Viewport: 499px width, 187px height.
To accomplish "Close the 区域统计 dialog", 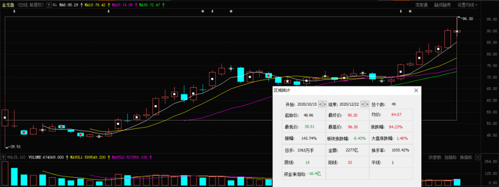I will click(x=416, y=90).
